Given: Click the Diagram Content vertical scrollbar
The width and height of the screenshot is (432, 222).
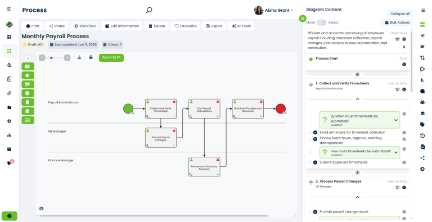Looking at the screenshot, I should point(411,61).
